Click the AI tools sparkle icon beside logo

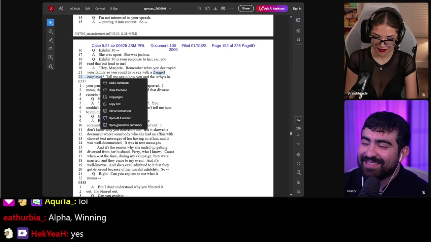61,8
